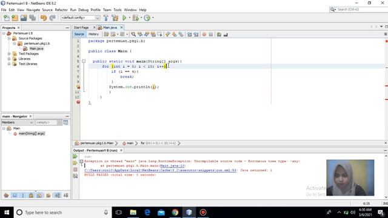Run the project with green play icon
This screenshot has width=388, height=218.
[x=124, y=18]
